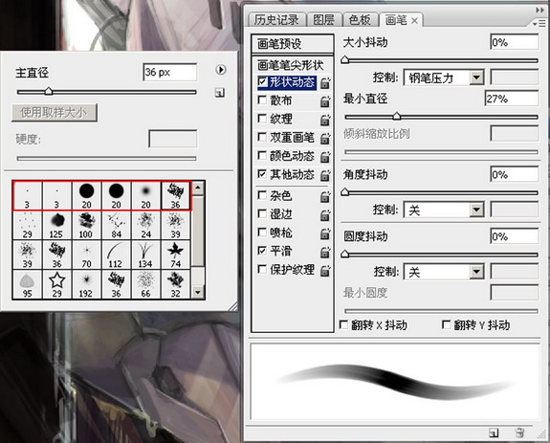Open the brush picker flyout menu arrow
550x443 pixels.
click(x=221, y=70)
